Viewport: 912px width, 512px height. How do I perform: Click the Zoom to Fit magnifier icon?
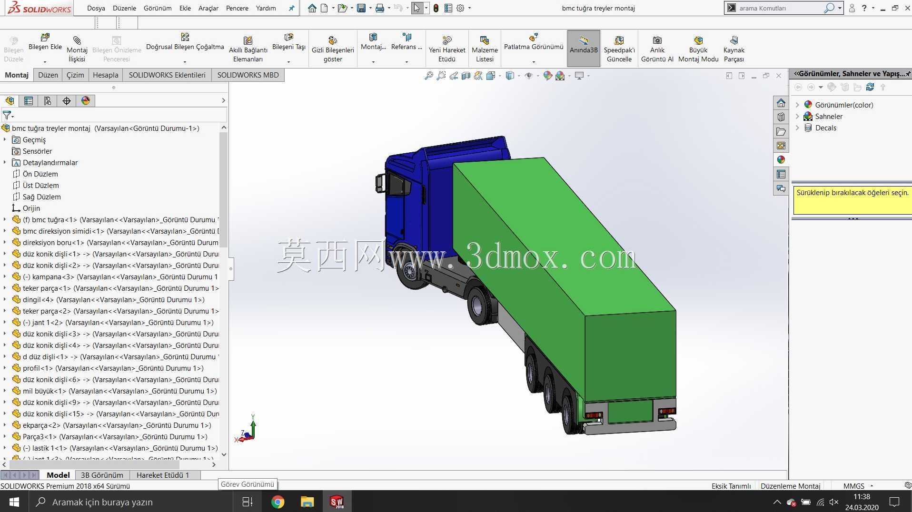(429, 76)
